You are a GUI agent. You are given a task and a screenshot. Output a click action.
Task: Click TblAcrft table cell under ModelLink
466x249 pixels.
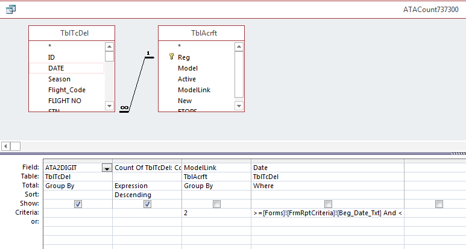(x=216, y=177)
